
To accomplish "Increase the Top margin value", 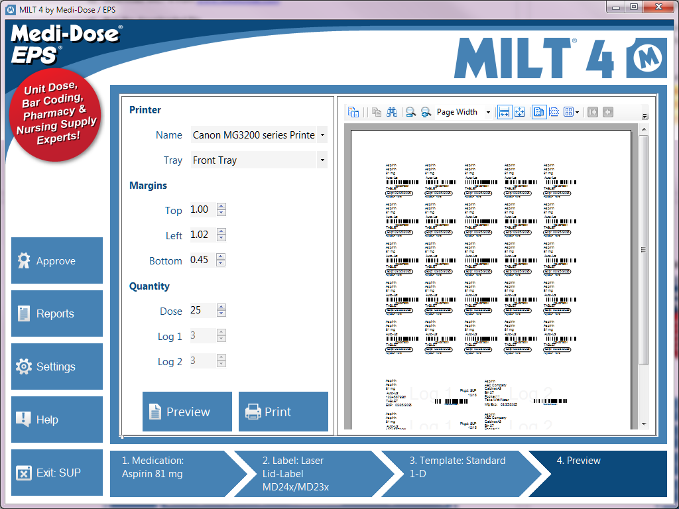I will pos(221,206).
